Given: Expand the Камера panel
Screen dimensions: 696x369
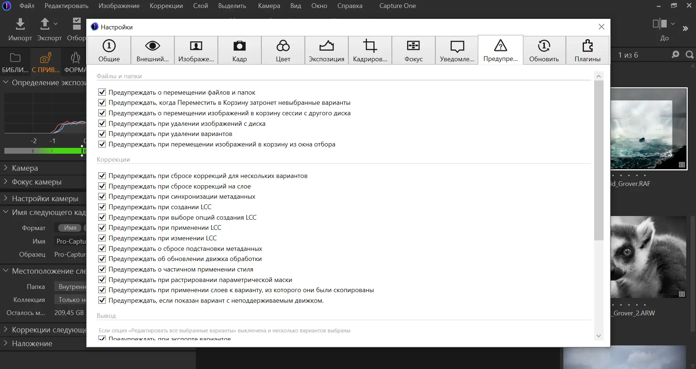Looking at the screenshot, I should coord(6,168).
